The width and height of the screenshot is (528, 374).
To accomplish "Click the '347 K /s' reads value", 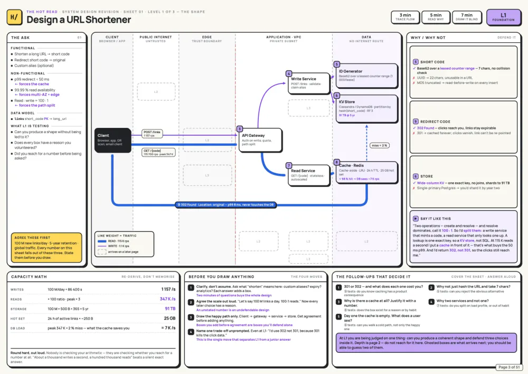I will tap(168, 299).
